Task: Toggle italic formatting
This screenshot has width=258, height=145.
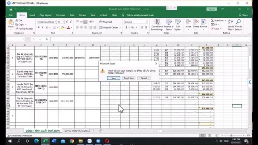Action: (43, 27)
